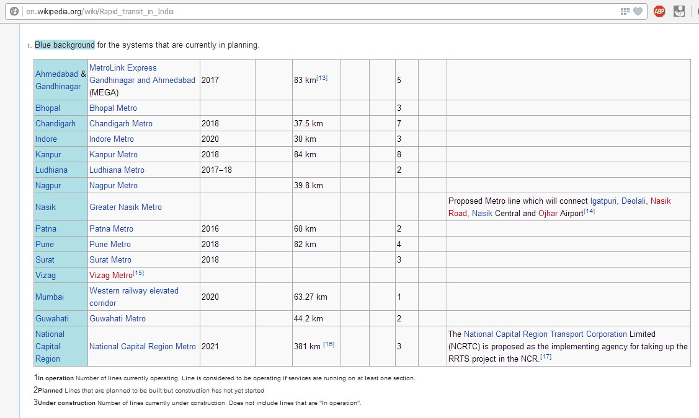Open the Kanpur Metro link

click(x=114, y=154)
